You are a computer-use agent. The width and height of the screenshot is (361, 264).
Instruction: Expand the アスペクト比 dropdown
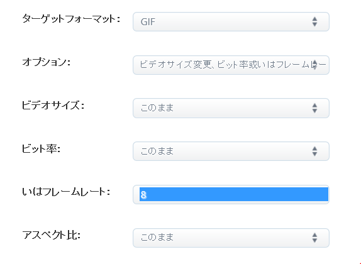coord(231,238)
